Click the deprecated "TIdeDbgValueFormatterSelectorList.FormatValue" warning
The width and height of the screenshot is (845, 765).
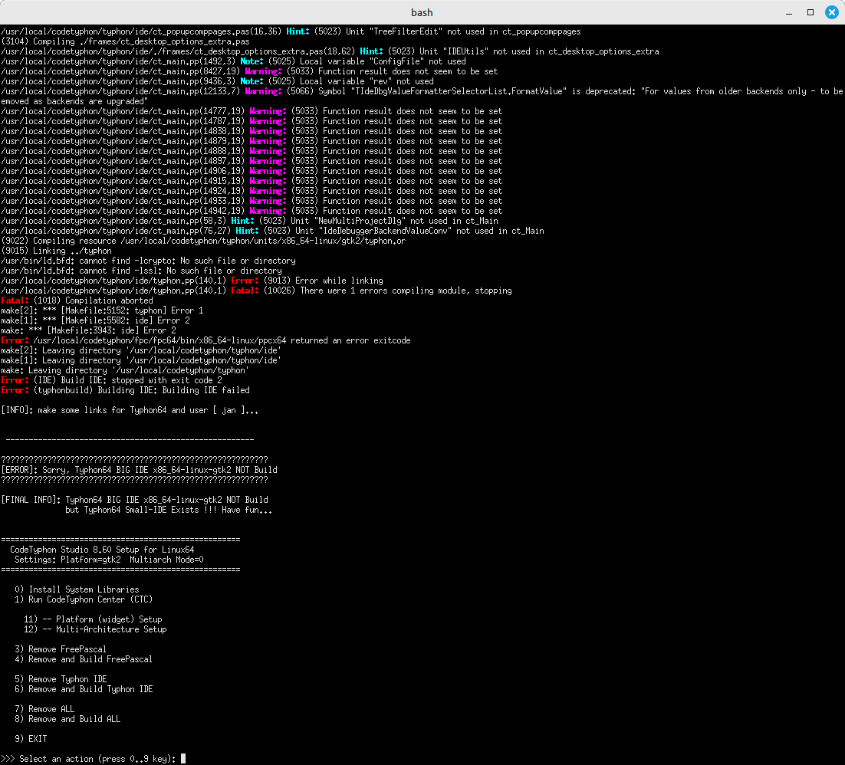[422, 96]
